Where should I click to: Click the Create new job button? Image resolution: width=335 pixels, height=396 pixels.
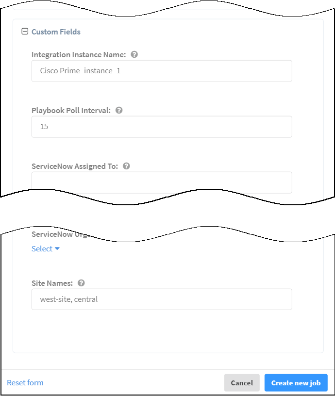pos(296,383)
